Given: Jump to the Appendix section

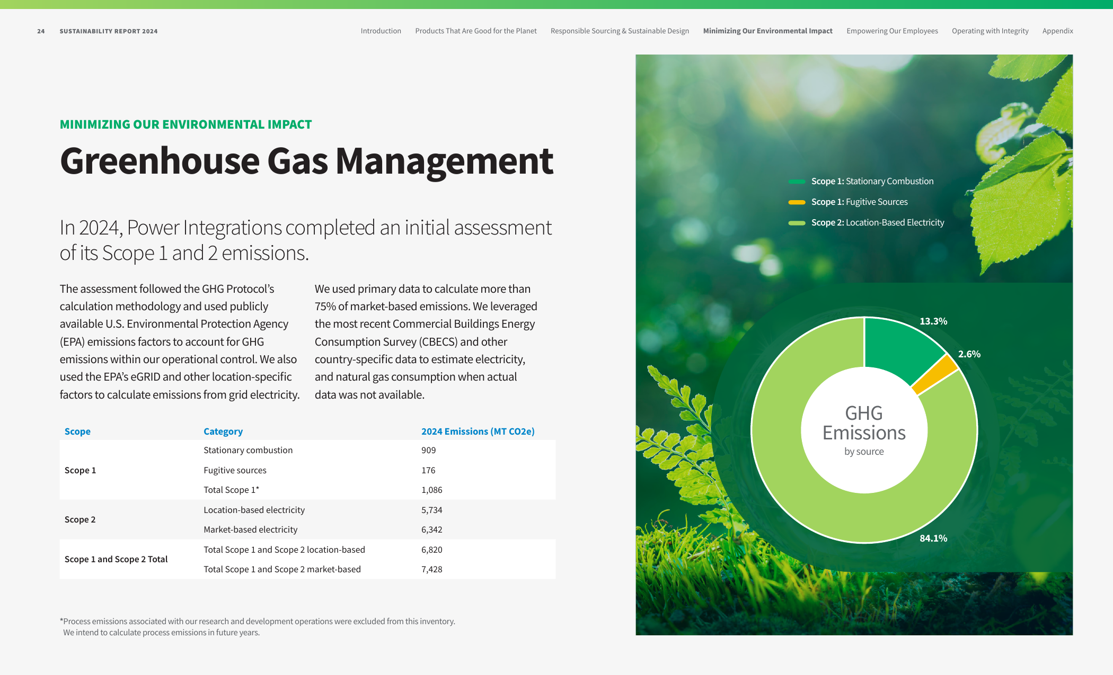Looking at the screenshot, I should (x=1057, y=31).
